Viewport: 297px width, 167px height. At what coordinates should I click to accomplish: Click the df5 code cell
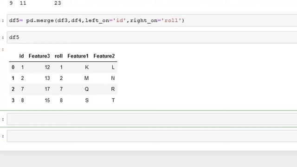(152, 37)
